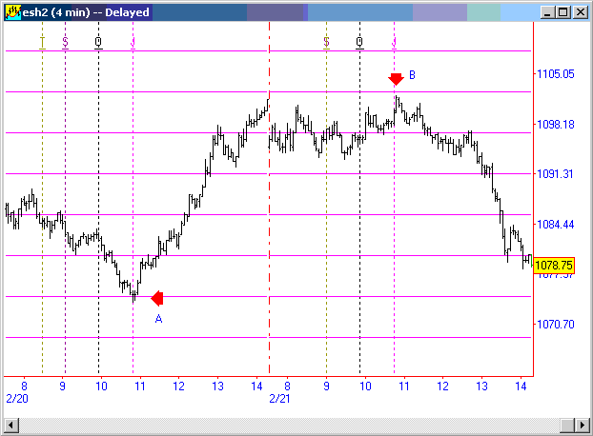
Task: Click the S marker on the 2/20 session
Action: tap(65, 42)
